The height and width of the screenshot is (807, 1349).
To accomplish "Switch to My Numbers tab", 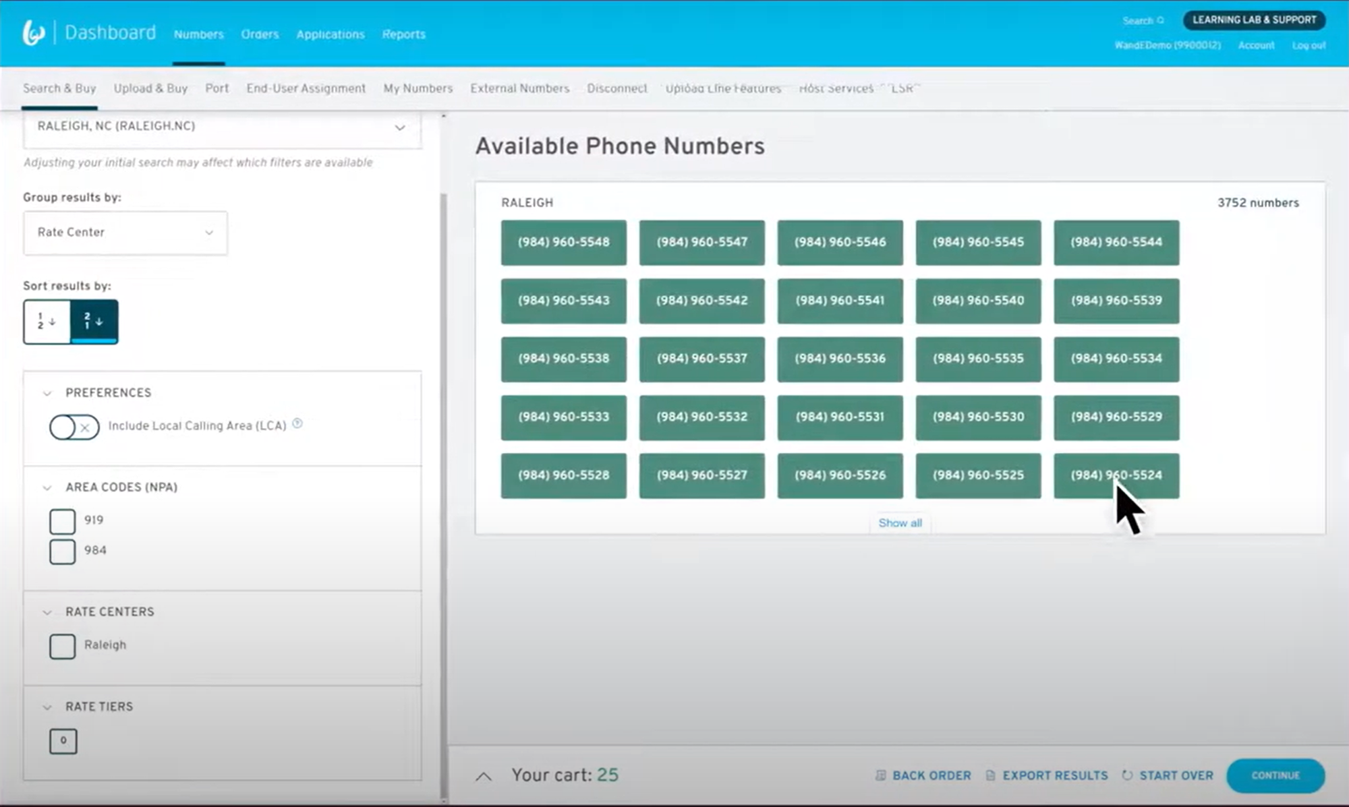I will click(418, 88).
